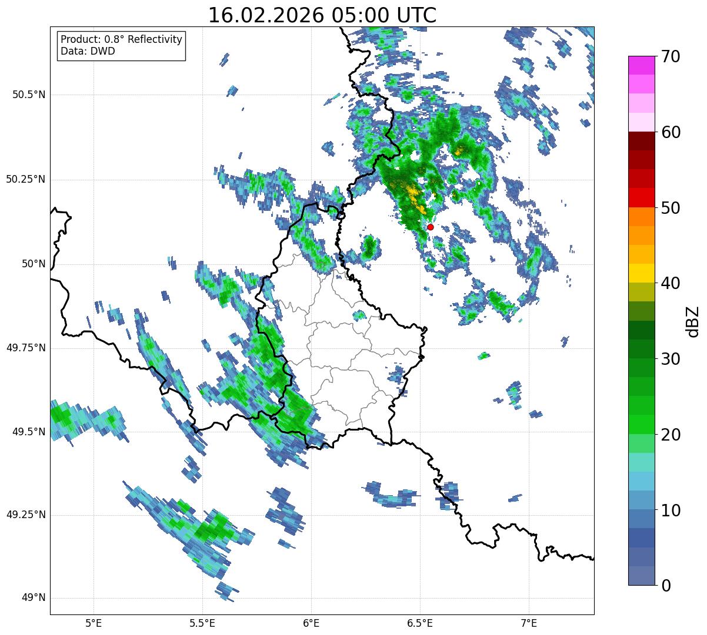Click the latitude label 49°N
This screenshot has height=635, width=707.
pos(33,598)
